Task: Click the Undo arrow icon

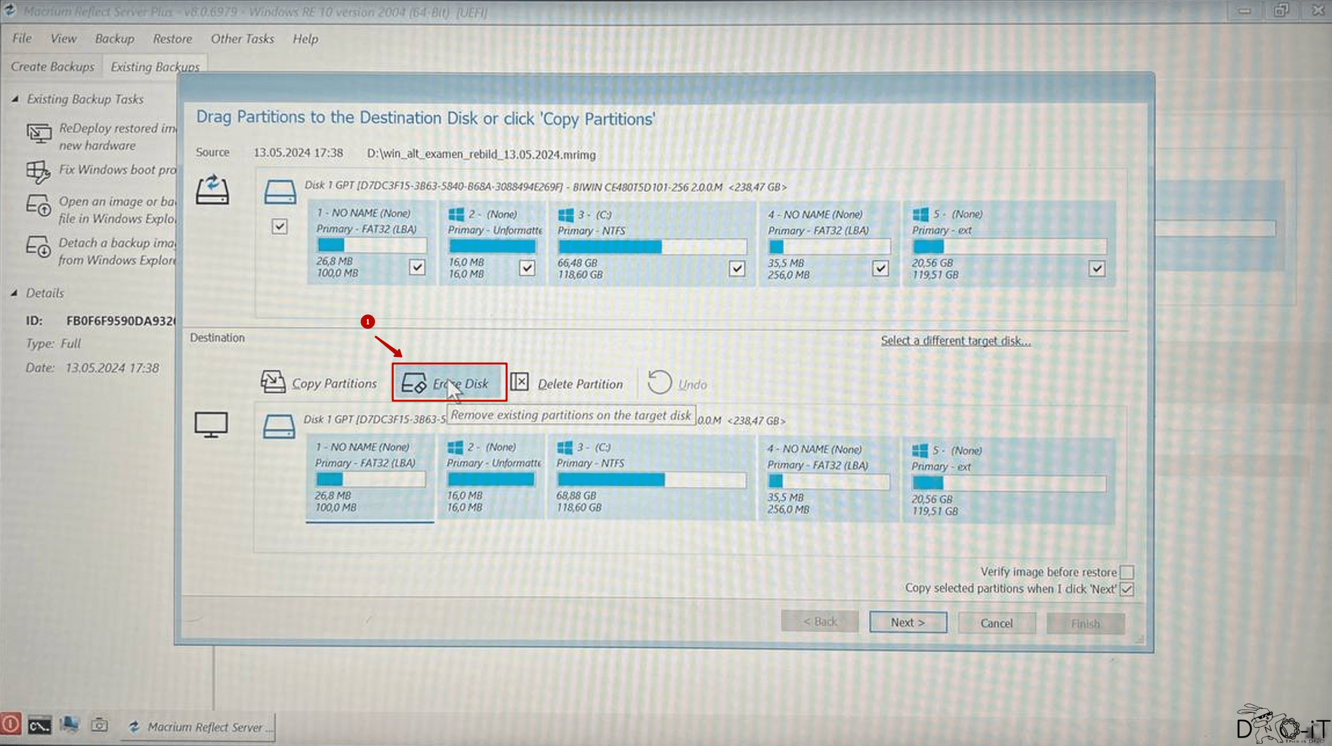Action: (659, 383)
